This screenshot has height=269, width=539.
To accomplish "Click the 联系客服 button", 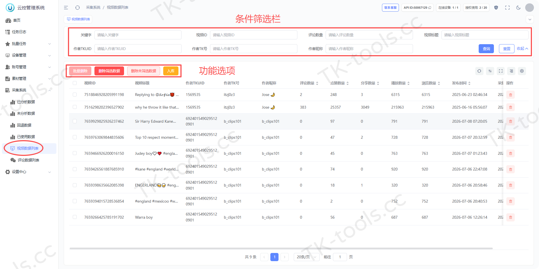I will (390, 8).
